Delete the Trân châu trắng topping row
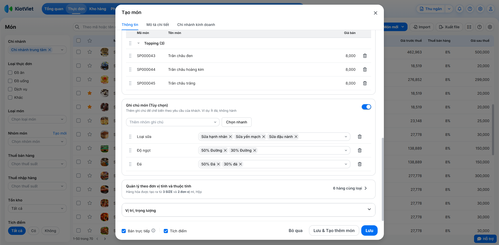 365,83
